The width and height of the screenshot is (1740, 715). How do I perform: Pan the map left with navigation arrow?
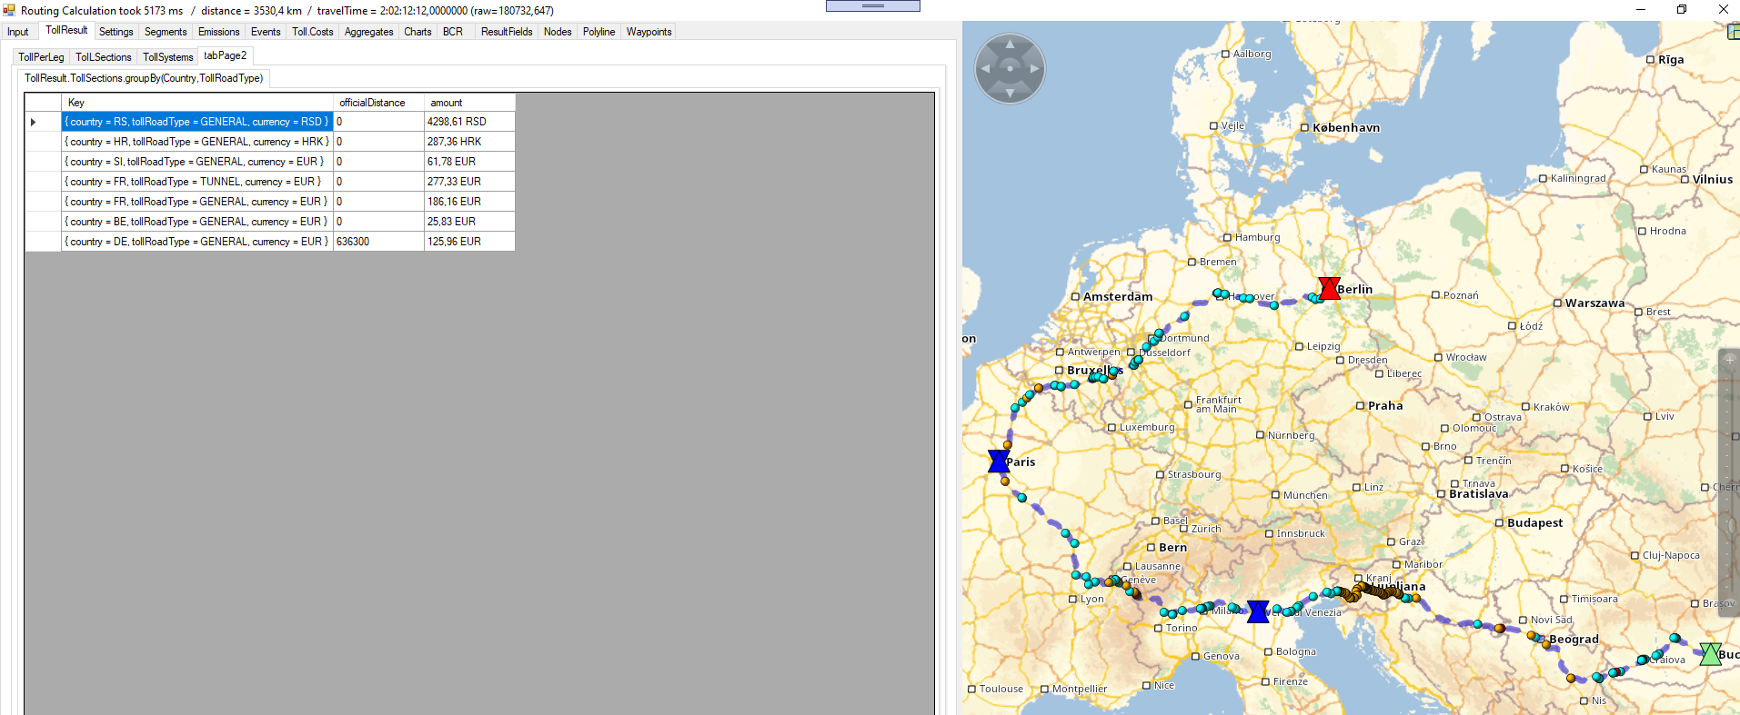[985, 69]
